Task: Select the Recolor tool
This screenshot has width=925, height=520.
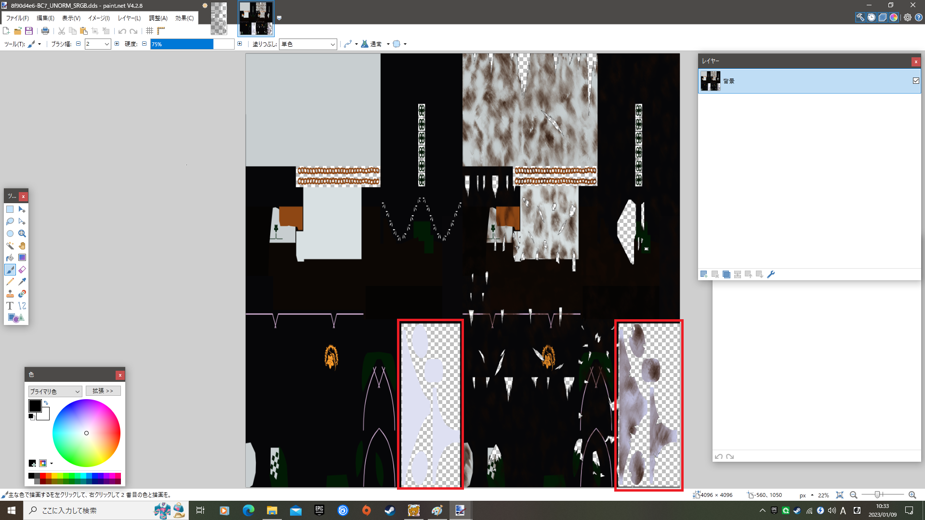Action: tap(22, 294)
